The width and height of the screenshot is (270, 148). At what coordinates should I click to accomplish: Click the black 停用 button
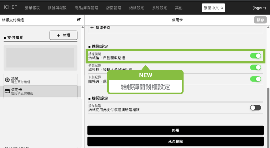pyautogui.click(x=175, y=130)
